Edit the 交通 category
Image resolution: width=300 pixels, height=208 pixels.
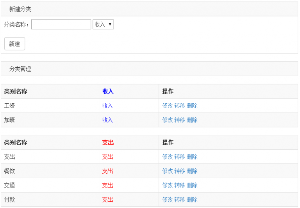coord(167,185)
